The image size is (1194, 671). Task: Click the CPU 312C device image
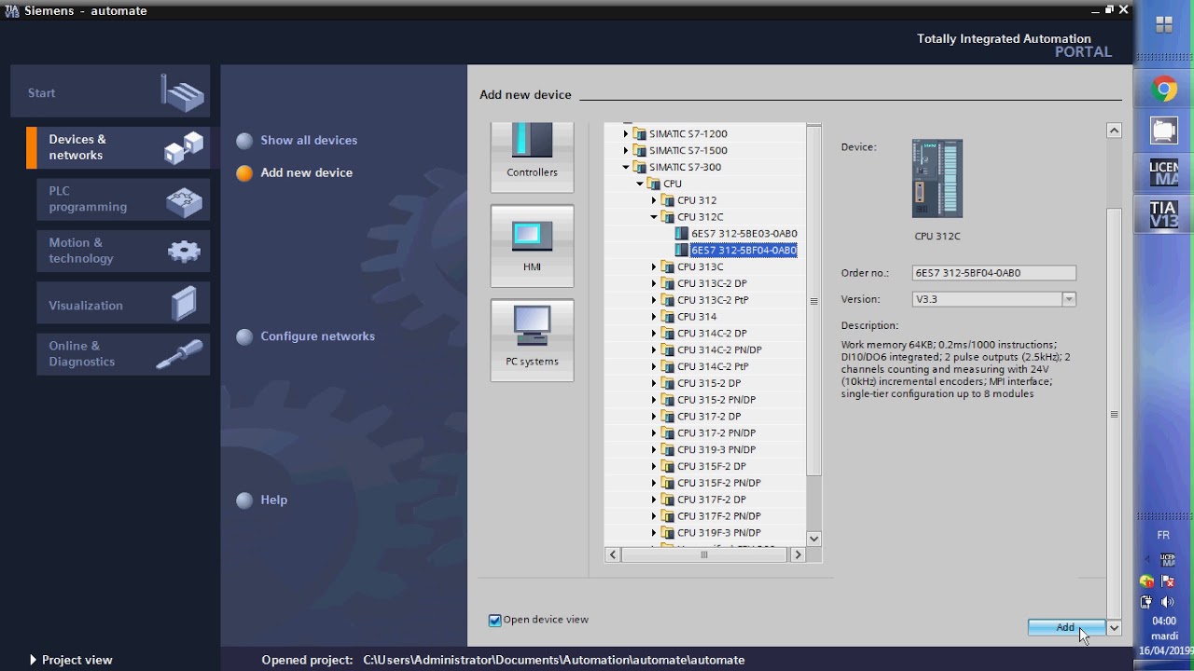(937, 179)
